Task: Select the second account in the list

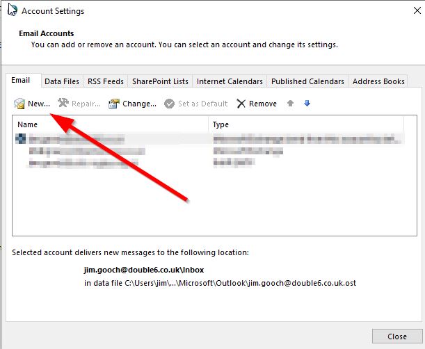Action: point(83,151)
